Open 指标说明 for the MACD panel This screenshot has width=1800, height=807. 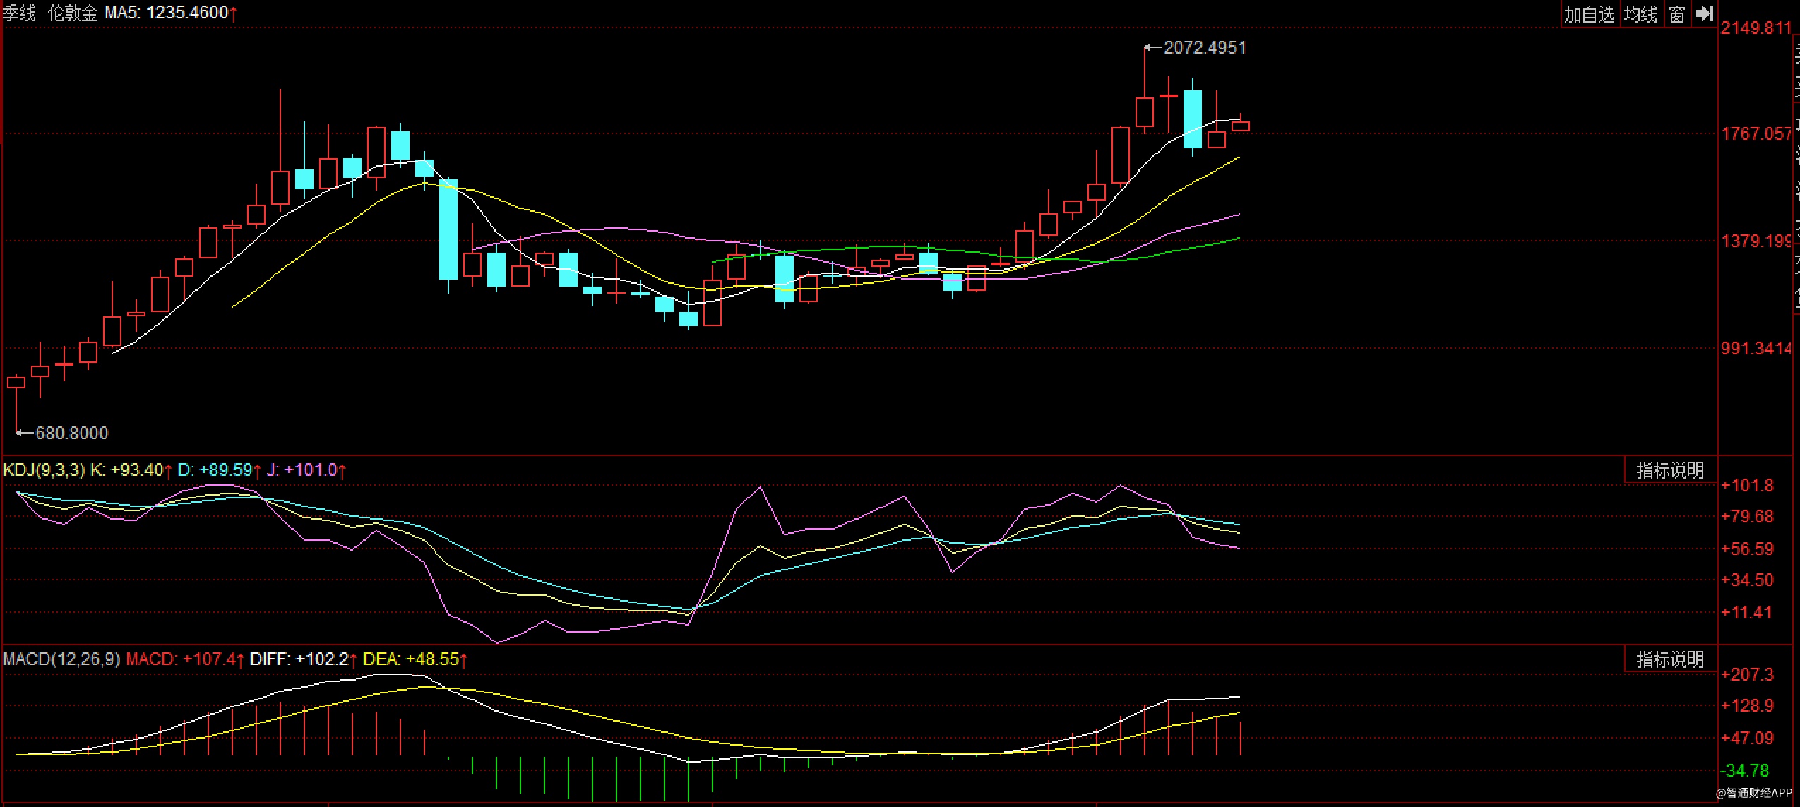(x=1670, y=659)
